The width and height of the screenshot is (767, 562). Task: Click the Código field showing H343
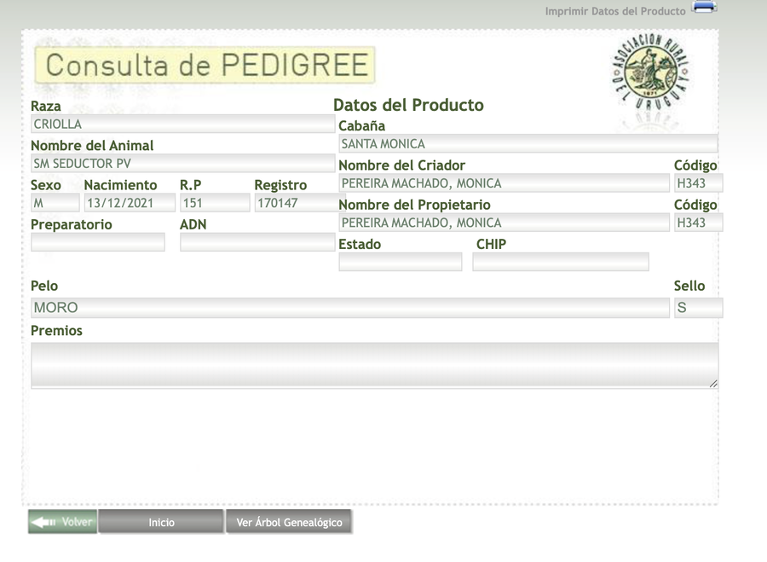point(698,183)
